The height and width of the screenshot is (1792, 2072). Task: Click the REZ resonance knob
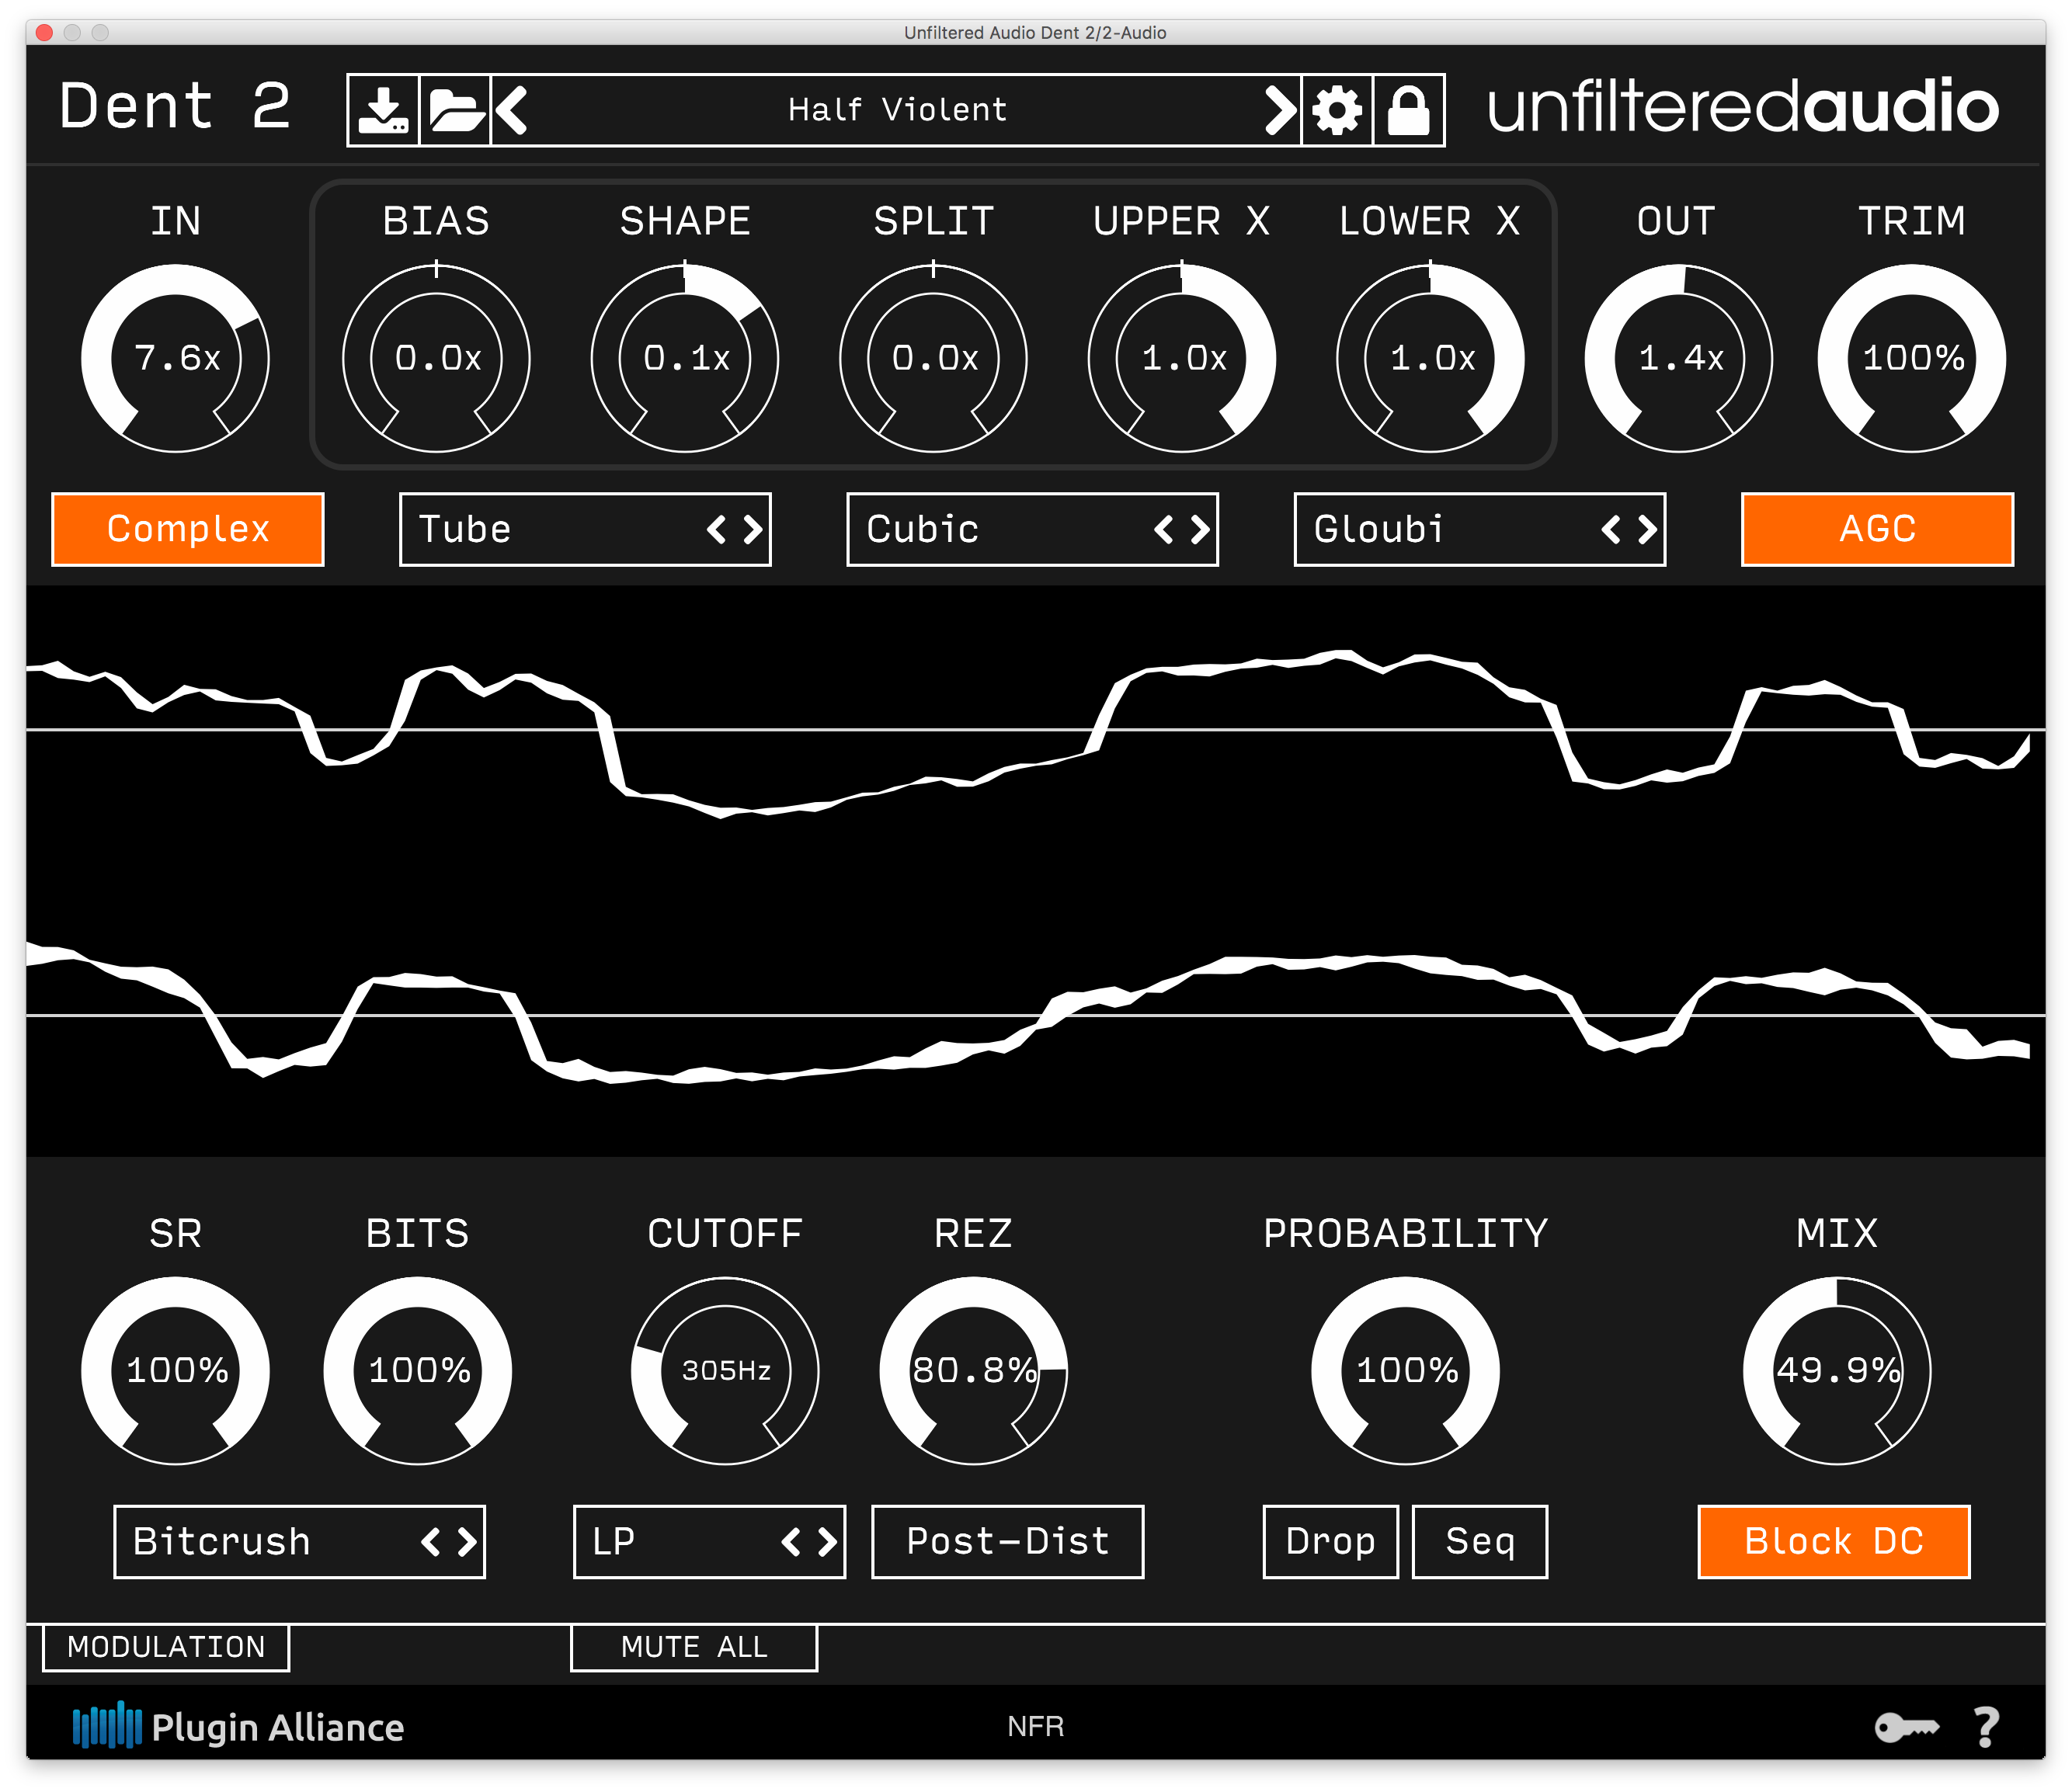[974, 1371]
